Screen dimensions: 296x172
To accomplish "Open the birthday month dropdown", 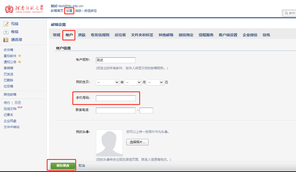I will click(133, 82).
